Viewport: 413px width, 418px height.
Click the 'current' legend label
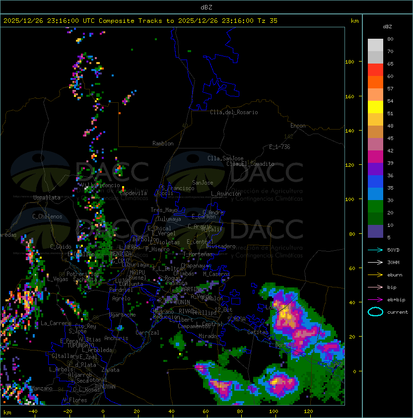398,312
